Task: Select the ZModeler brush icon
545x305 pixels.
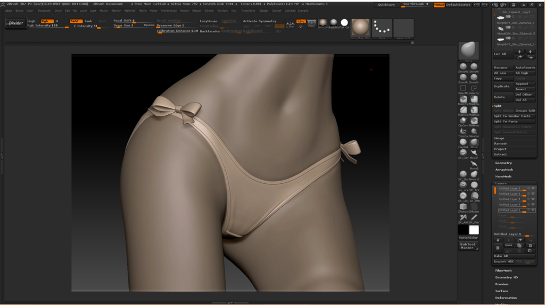Action: [474, 207]
